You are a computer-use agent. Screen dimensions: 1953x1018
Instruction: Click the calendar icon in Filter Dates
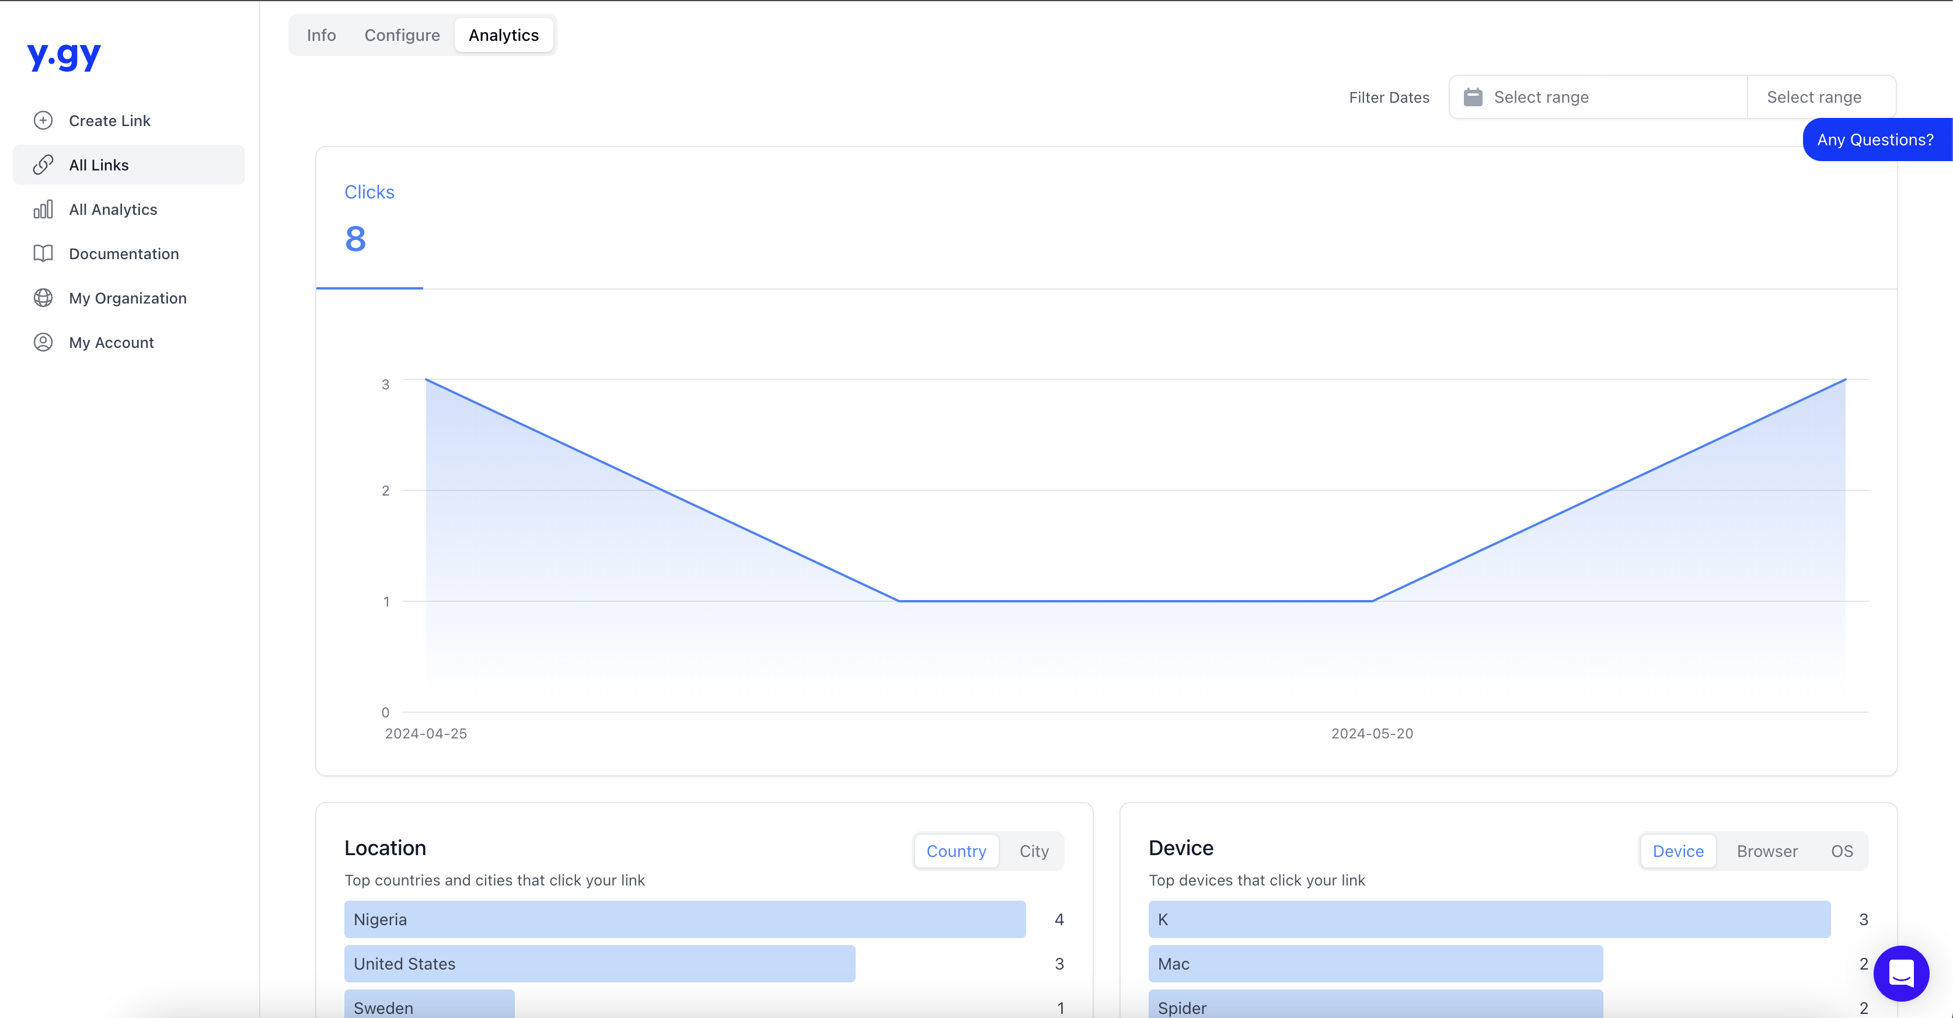pyautogui.click(x=1472, y=97)
